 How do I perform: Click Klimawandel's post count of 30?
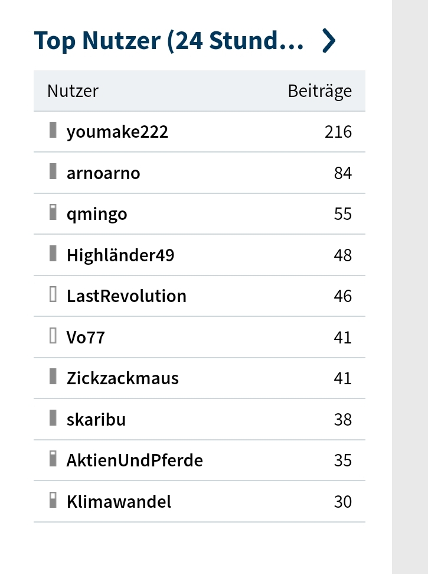(342, 501)
